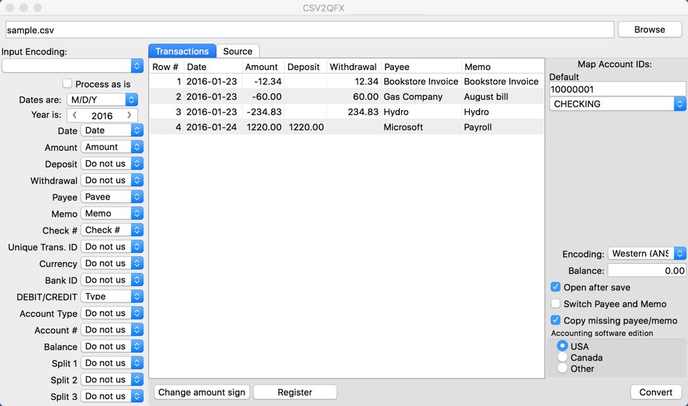688x406 pixels.
Task: Click the Amount column header
Action: pos(263,67)
